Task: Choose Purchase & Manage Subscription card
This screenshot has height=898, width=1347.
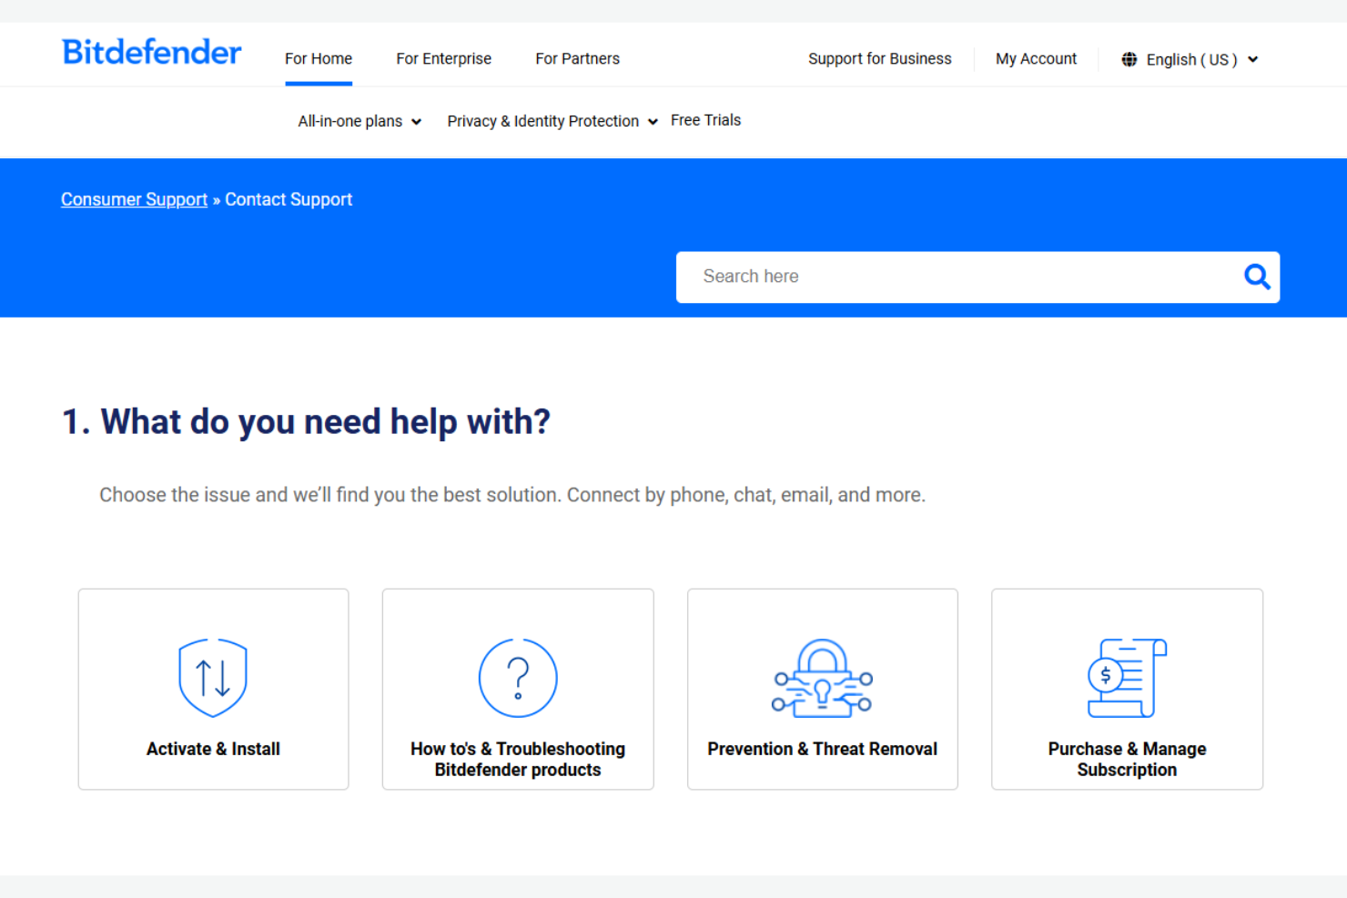Action: [x=1127, y=689]
